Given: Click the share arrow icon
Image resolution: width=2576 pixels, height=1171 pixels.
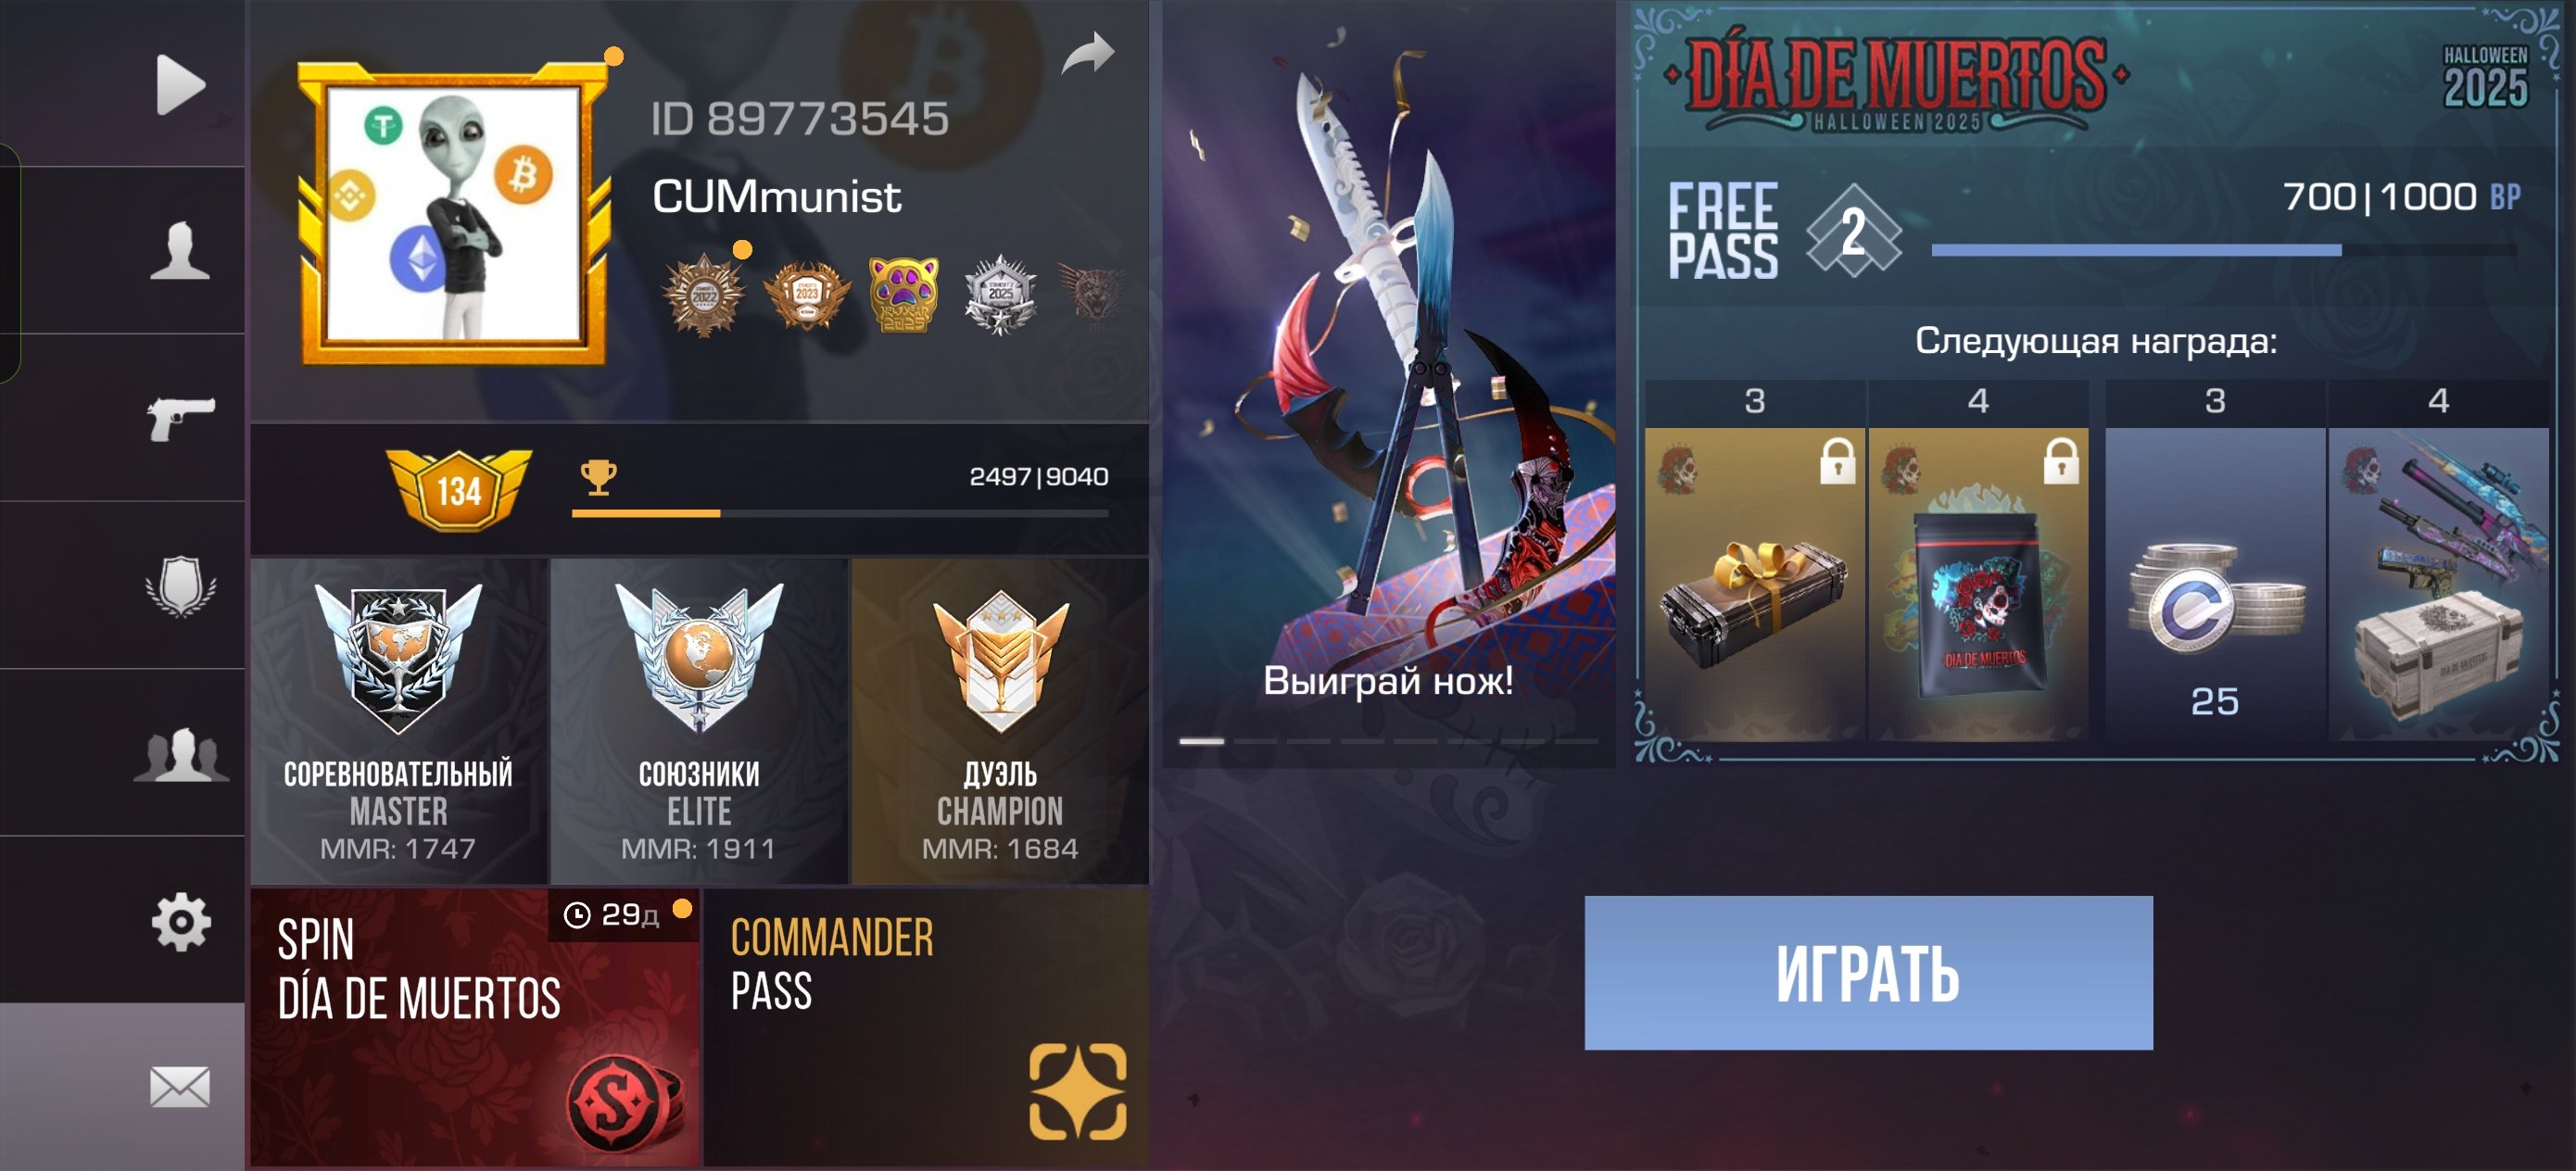Looking at the screenshot, I should coord(1088,53).
